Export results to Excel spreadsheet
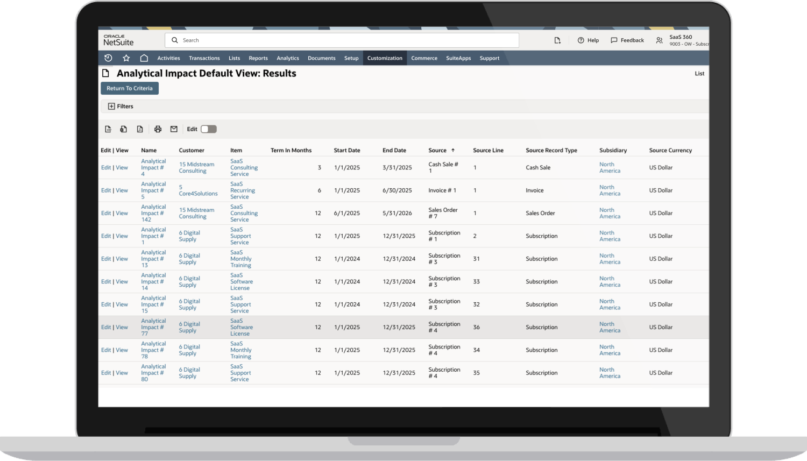This screenshot has width=807, height=461. [x=124, y=129]
